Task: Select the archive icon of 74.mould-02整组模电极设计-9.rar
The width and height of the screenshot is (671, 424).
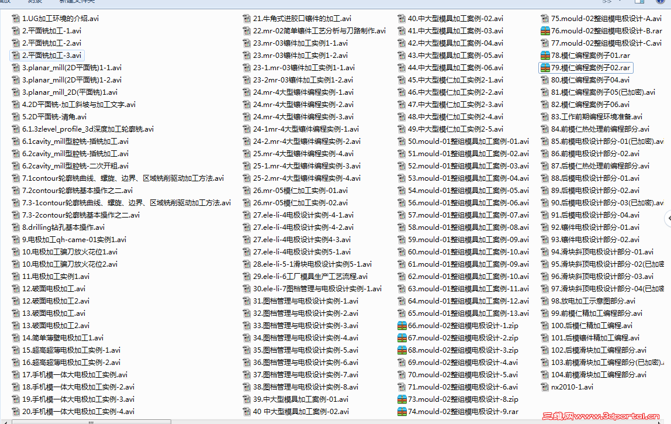Action: (x=402, y=411)
